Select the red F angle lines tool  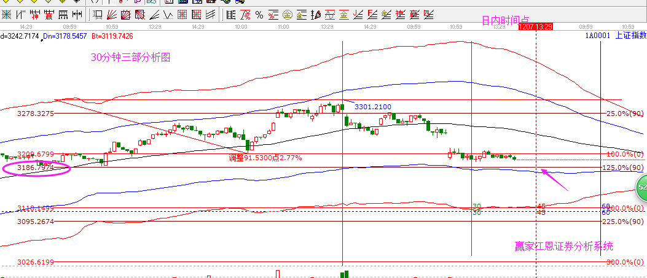(371, 15)
